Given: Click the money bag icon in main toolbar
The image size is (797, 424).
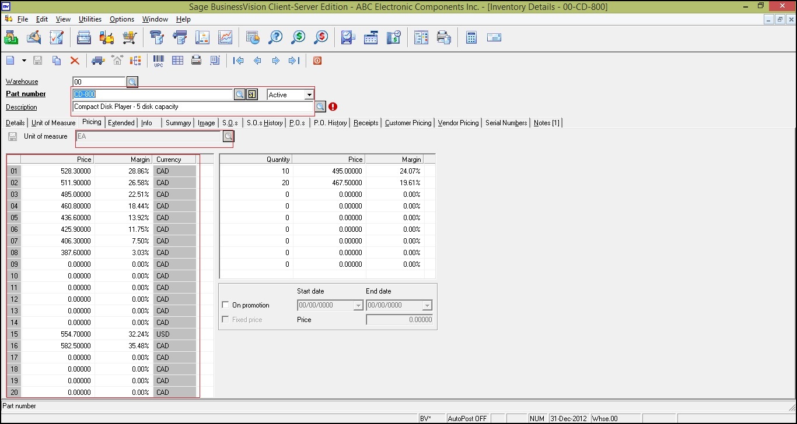Looking at the screenshot, I should [11, 38].
